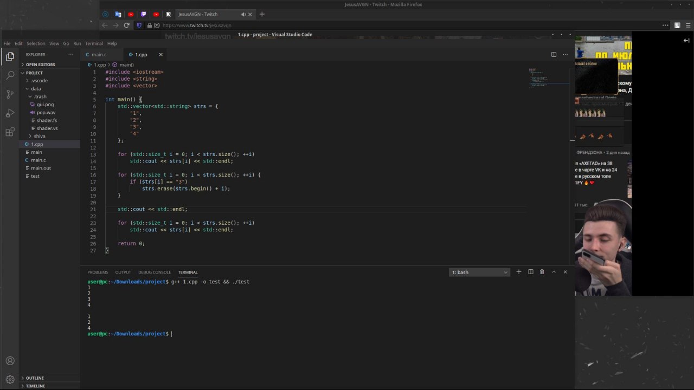The image size is (694, 390).
Task: Click the streamer webcam video
Action: [x=603, y=248]
